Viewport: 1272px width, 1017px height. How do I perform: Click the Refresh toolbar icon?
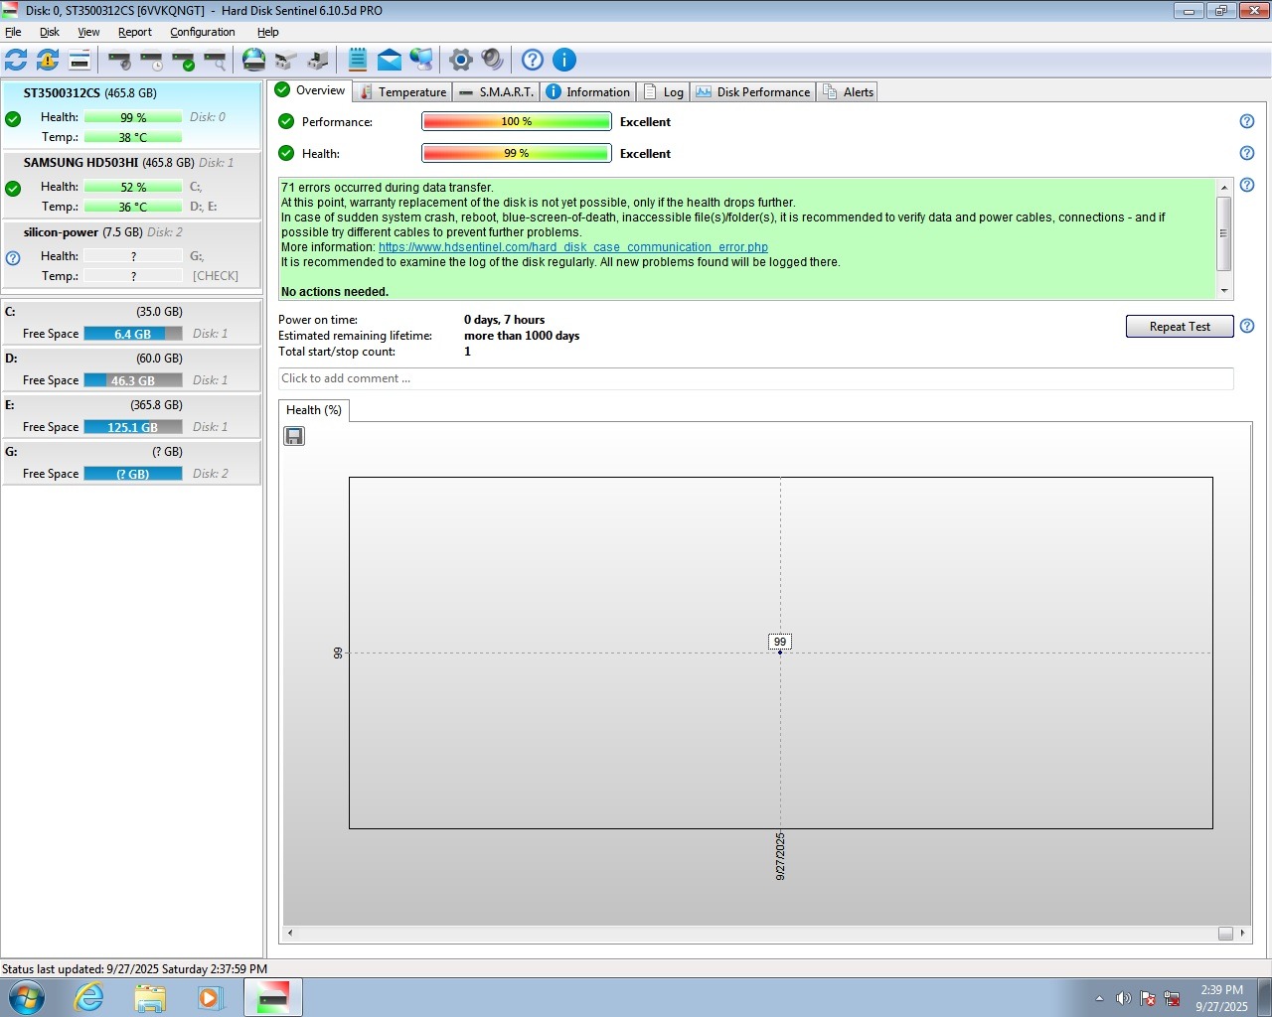(x=16, y=60)
